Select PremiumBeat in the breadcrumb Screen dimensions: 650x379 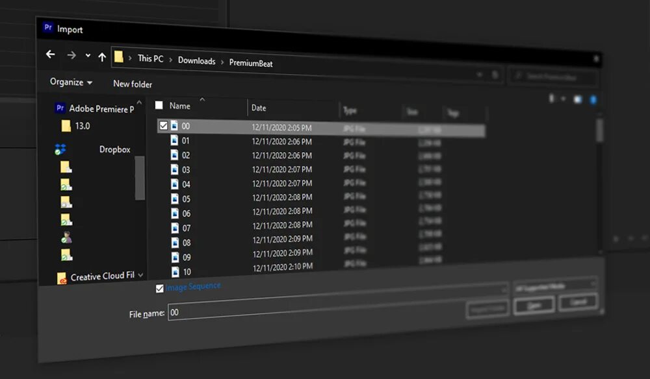pos(251,64)
